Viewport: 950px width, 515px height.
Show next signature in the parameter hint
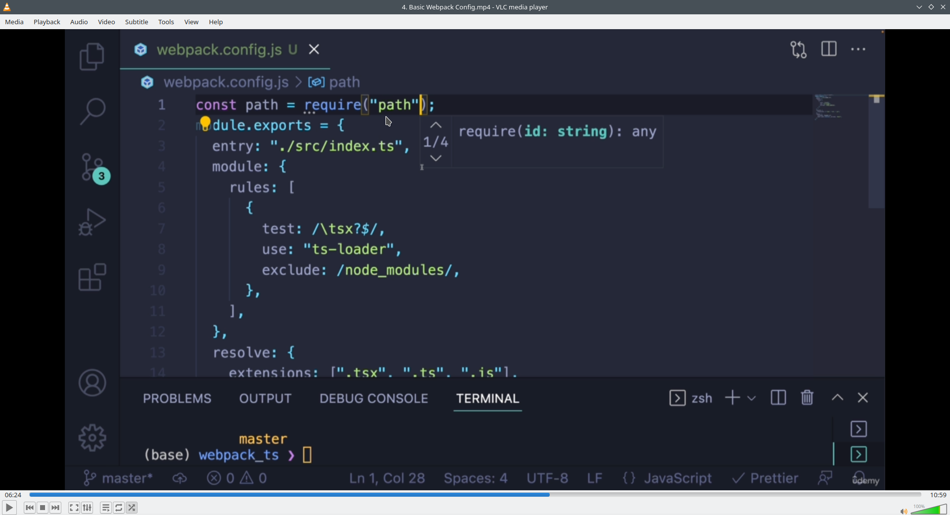click(x=436, y=158)
